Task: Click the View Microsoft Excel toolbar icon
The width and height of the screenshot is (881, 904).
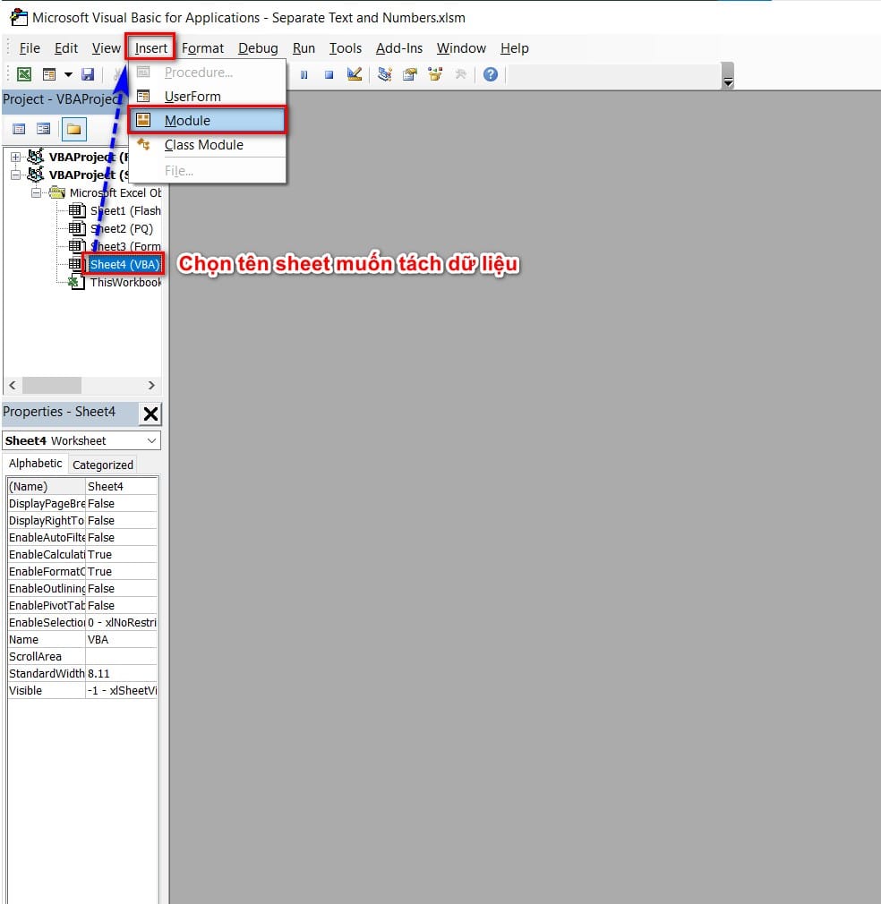Action: (25, 74)
